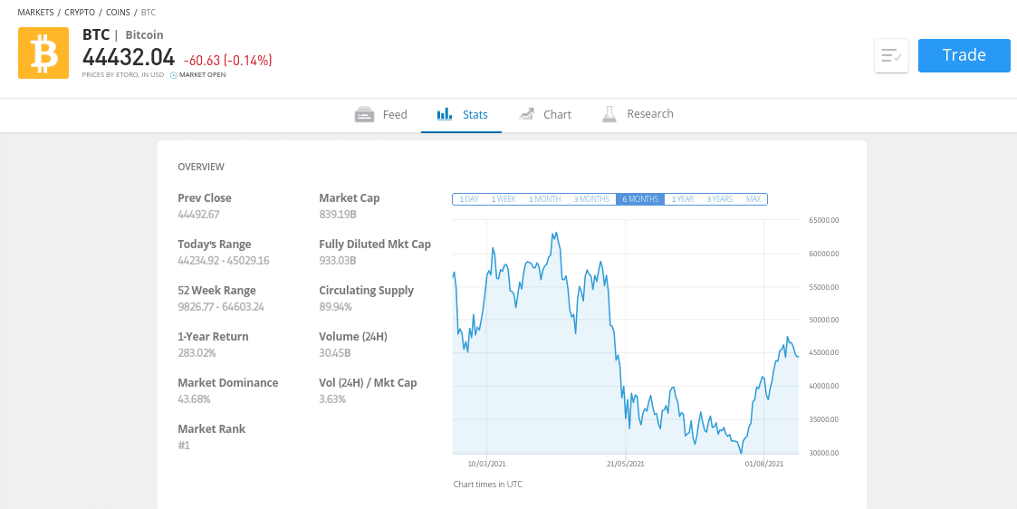Click the Research flask icon
Image resolution: width=1017 pixels, height=509 pixels.
[x=609, y=115]
